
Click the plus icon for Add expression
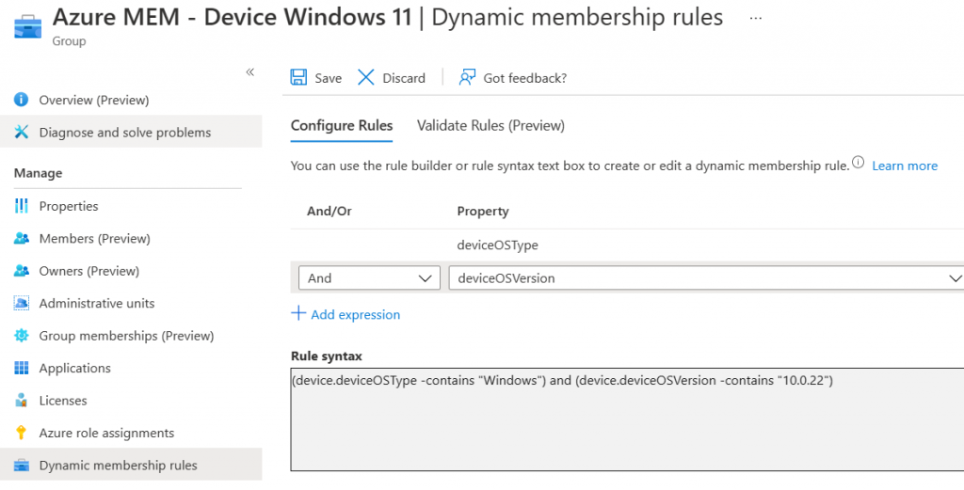pyautogui.click(x=298, y=314)
